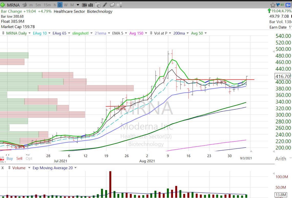
Task: Open the chart template T menu
Action: tap(84, 5)
